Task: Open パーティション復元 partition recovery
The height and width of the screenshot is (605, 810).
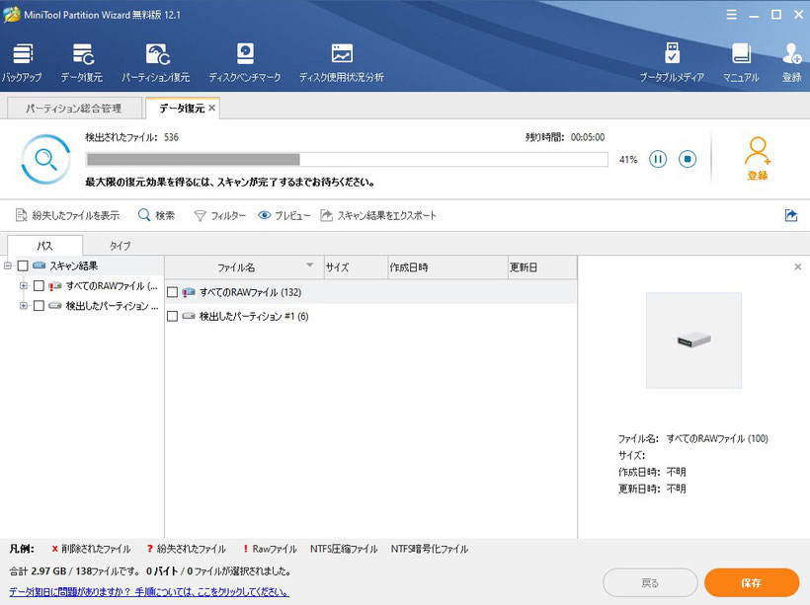Action: point(156,63)
